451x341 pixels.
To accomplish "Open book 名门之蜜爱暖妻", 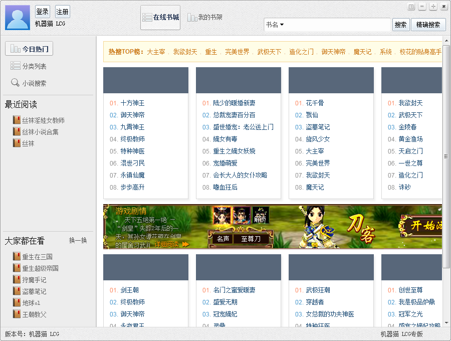I will coord(234,290).
